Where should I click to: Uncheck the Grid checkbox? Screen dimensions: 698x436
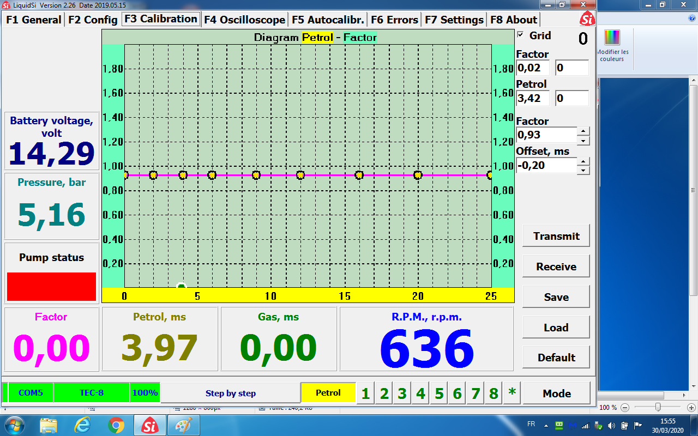[520, 35]
